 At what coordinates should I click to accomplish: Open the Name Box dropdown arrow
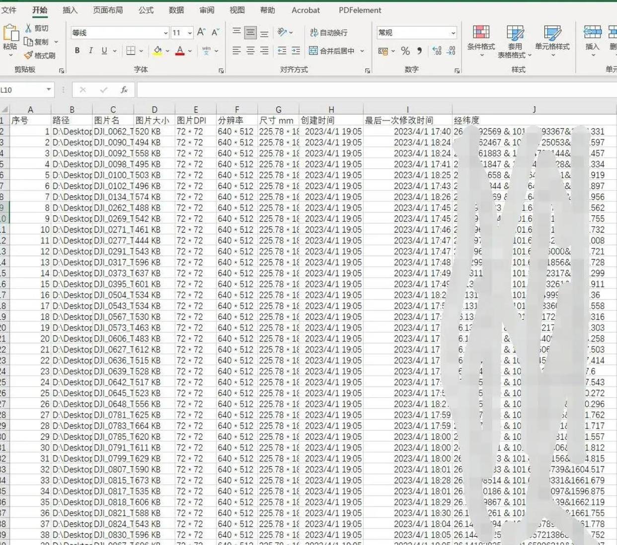(x=49, y=90)
